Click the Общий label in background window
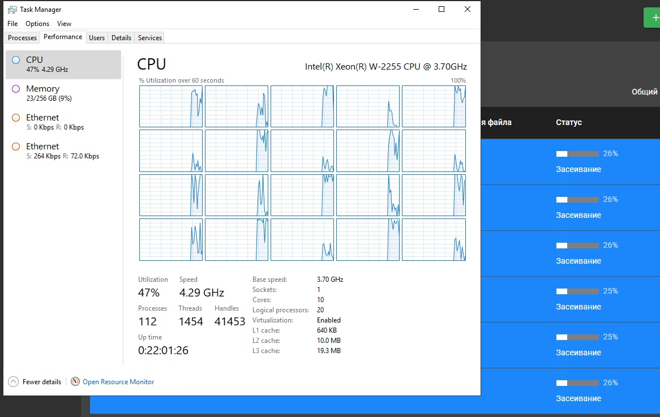The image size is (660, 417). pos(644,92)
